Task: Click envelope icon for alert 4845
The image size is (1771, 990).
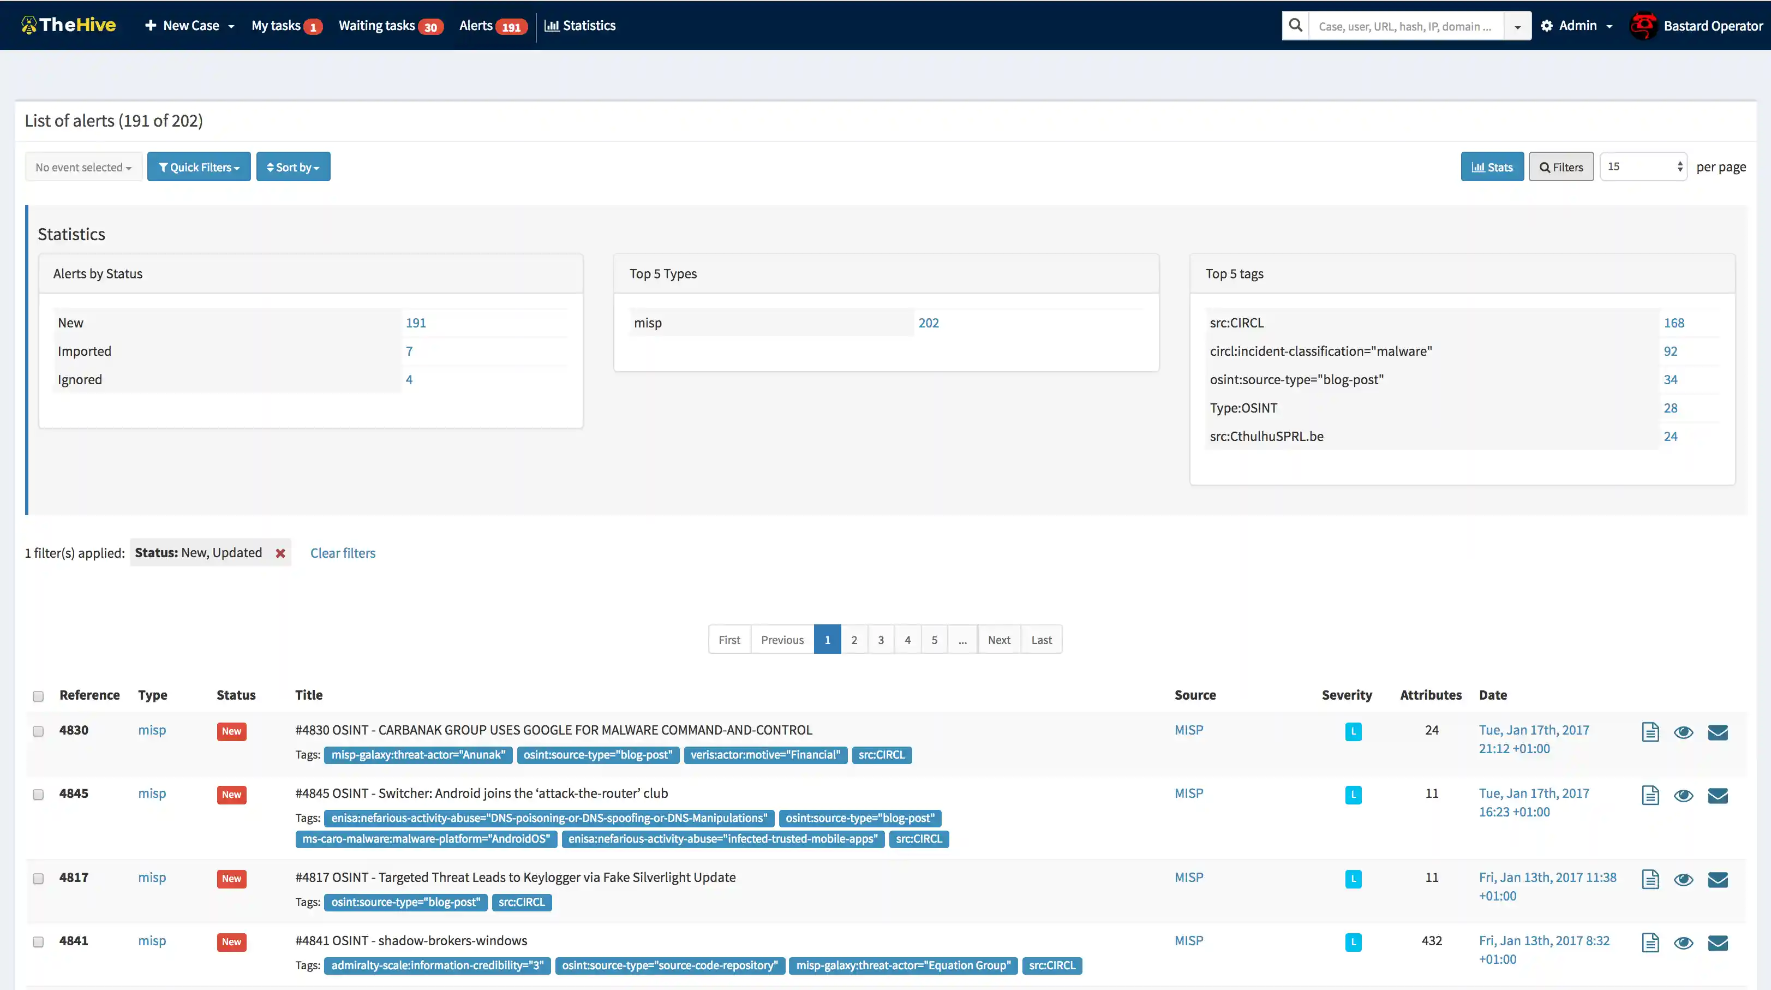Action: click(x=1718, y=795)
